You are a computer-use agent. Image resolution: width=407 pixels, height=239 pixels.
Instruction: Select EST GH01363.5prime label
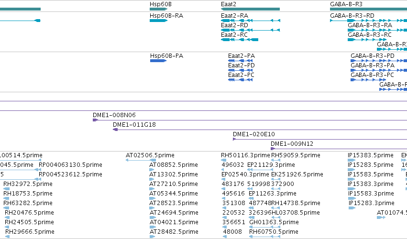tap(274, 222)
